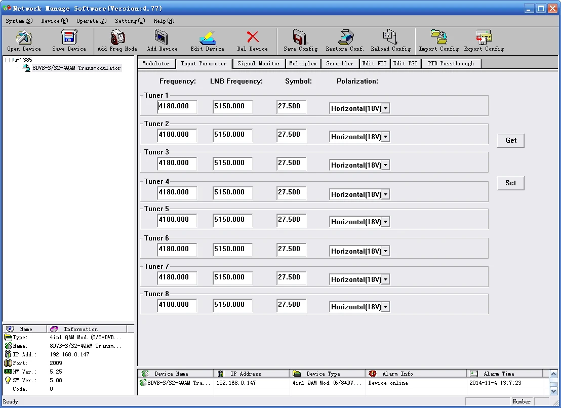Open Tuner 1 Polarization dropdown
The image size is (561, 408).
(385, 108)
